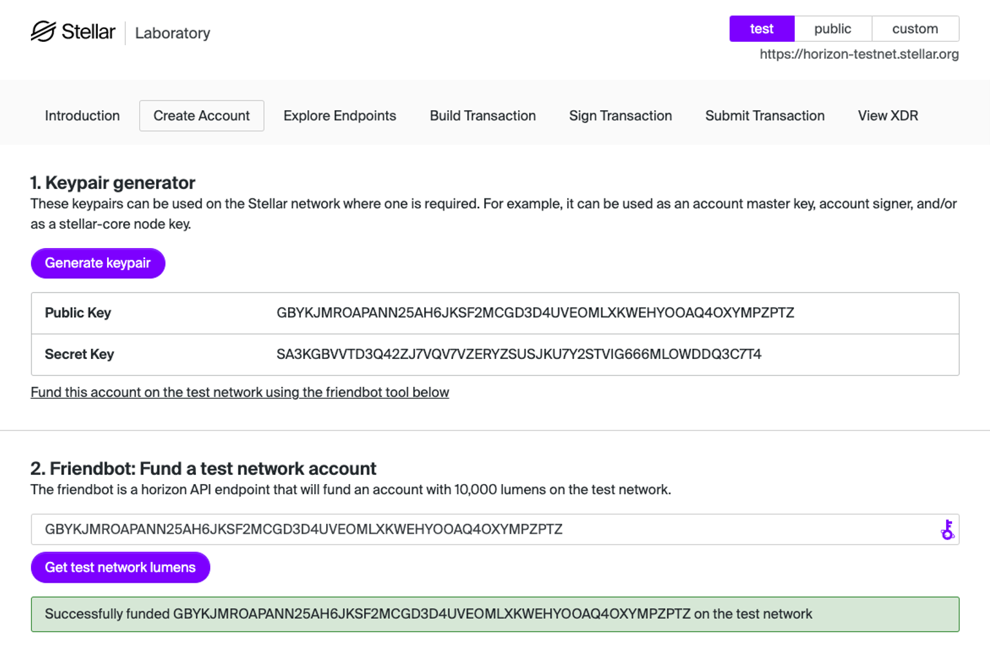Click the friendbot funding link
The height and width of the screenshot is (669, 990).
point(239,392)
